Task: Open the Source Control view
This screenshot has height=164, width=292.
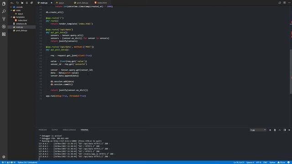Action: pos(4,19)
